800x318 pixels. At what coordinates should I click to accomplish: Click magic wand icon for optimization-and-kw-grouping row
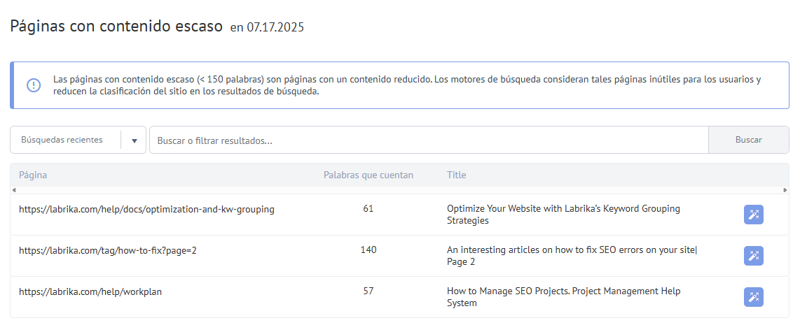click(x=754, y=215)
